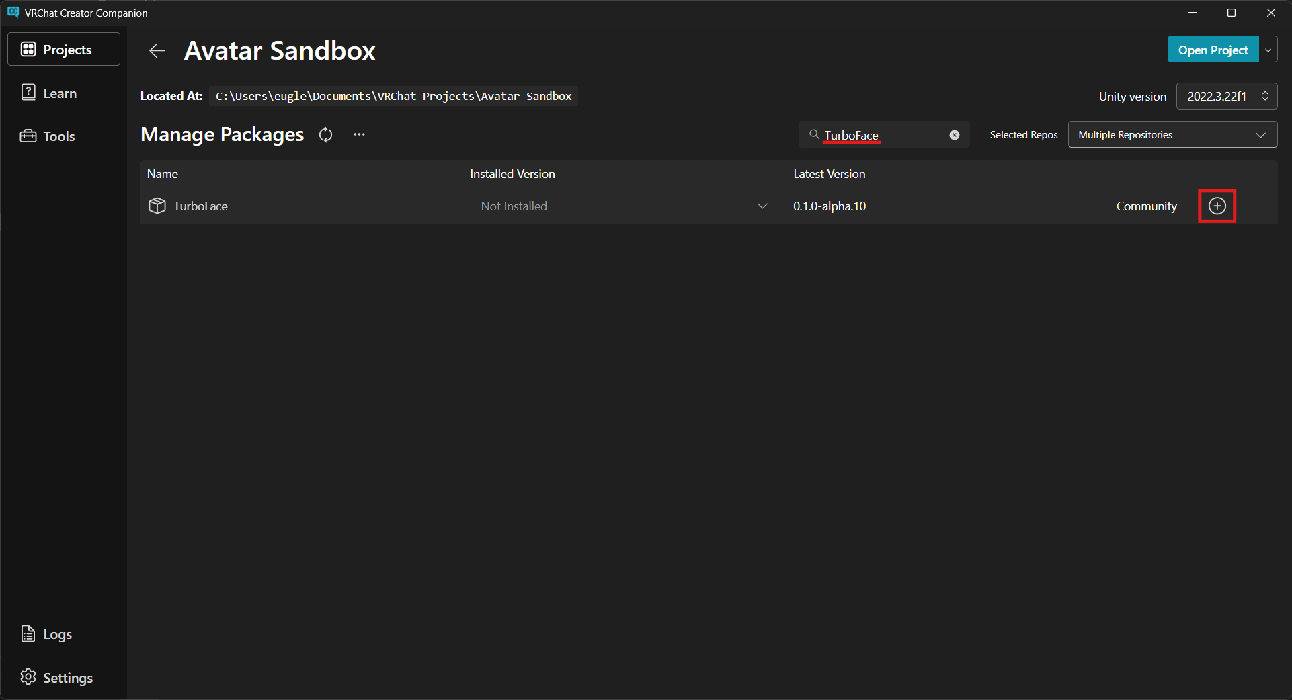The image size is (1292, 700).
Task: Open the Settings page
Action: 64,677
